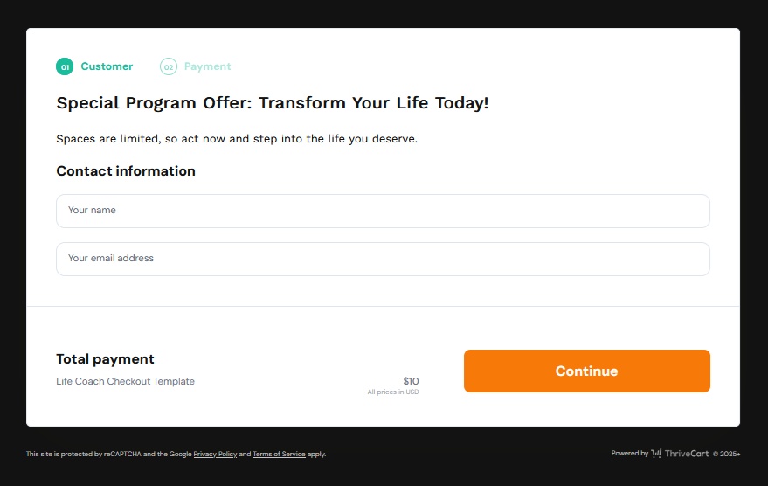
Task: Click the Special Program Offer headline
Action: tap(273, 103)
